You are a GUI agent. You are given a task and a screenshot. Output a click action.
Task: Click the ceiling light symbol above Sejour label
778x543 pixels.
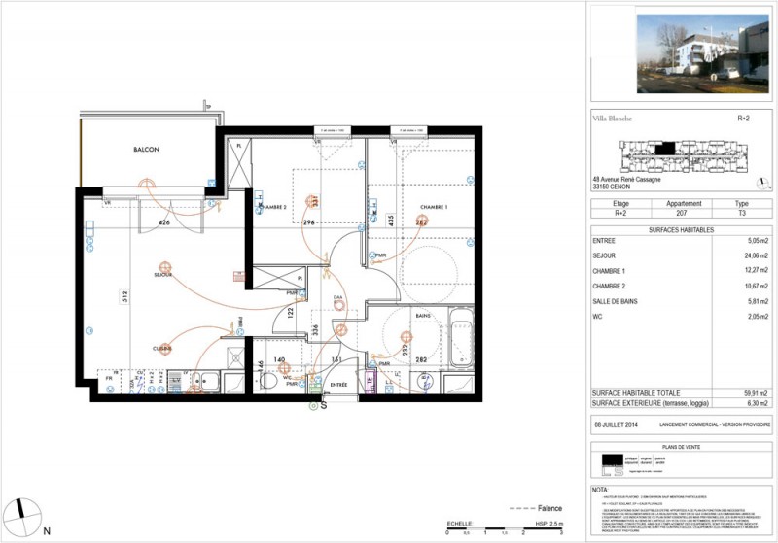[x=164, y=268]
